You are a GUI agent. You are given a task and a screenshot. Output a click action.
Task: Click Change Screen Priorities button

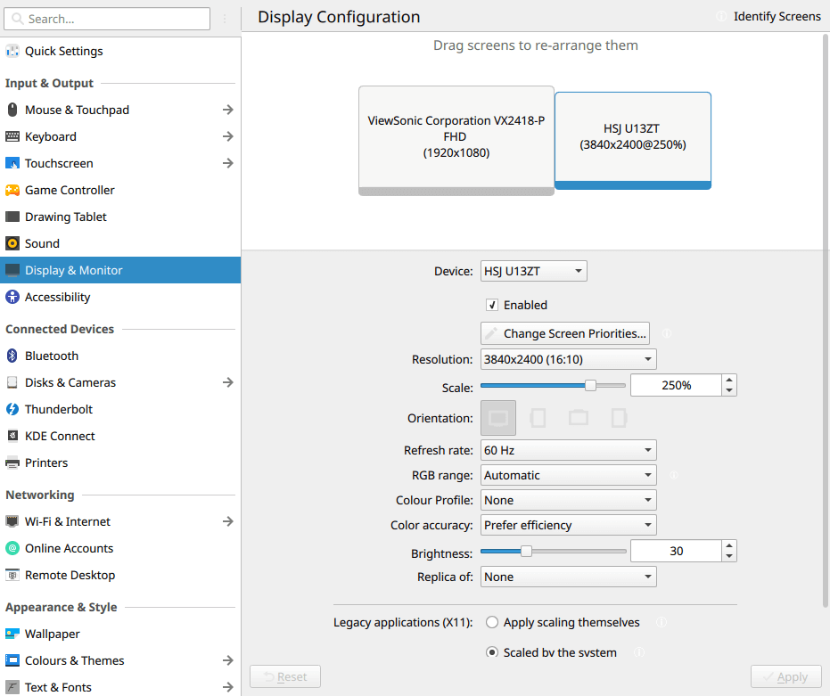565,333
